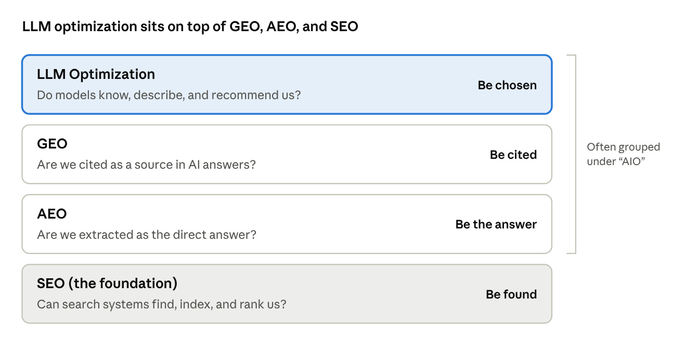Click the 'Be the answer' label
699x352 pixels.
pyautogui.click(x=496, y=224)
